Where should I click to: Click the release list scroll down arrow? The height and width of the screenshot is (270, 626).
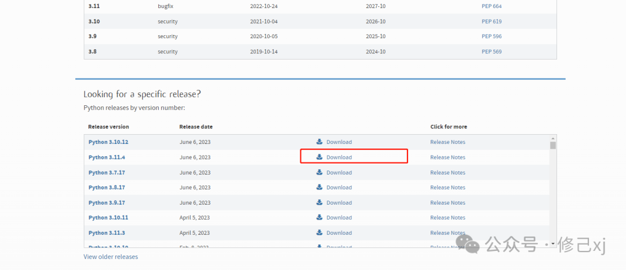click(552, 243)
